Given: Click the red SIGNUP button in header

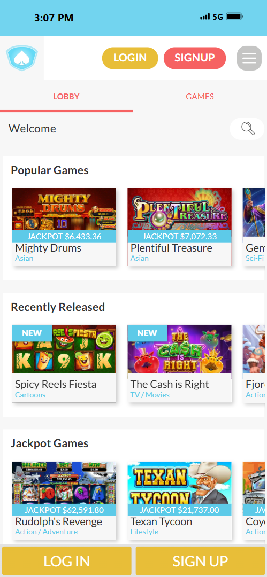Looking at the screenshot, I should [195, 58].
